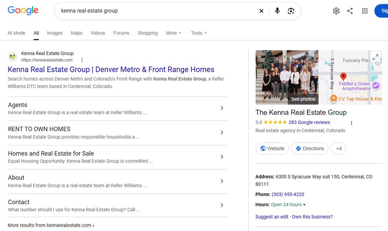The height and width of the screenshot is (231, 388).
Task: Switch to the Forums tab
Action: [121, 33]
